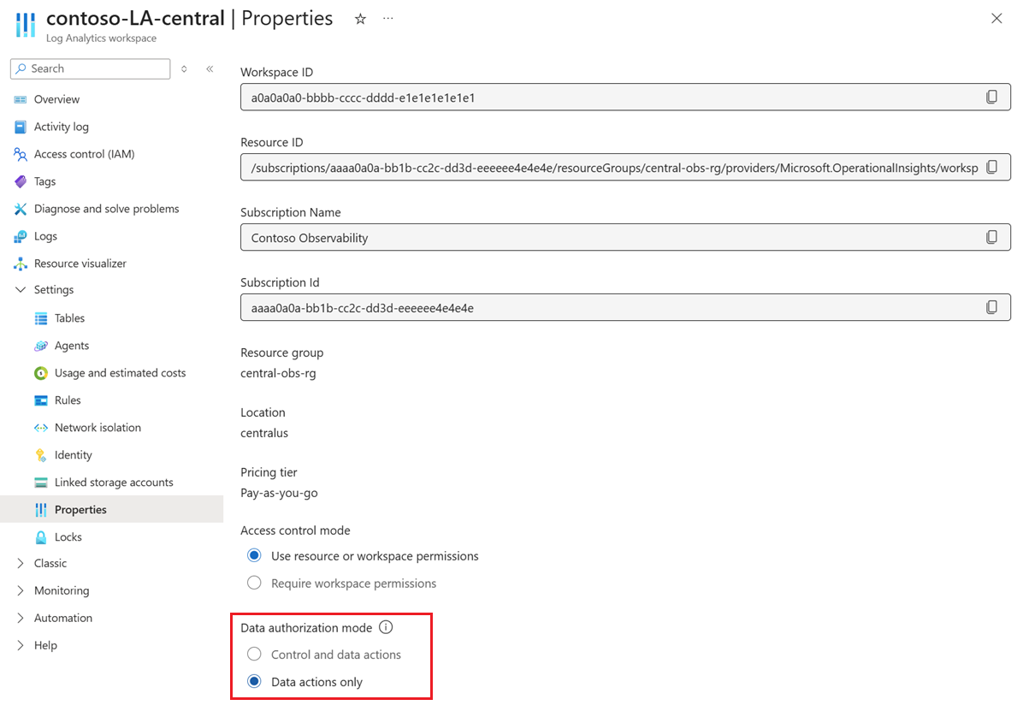Click the Tables icon under Settings
This screenshot has width=1023, height=717.
(41, 318)
